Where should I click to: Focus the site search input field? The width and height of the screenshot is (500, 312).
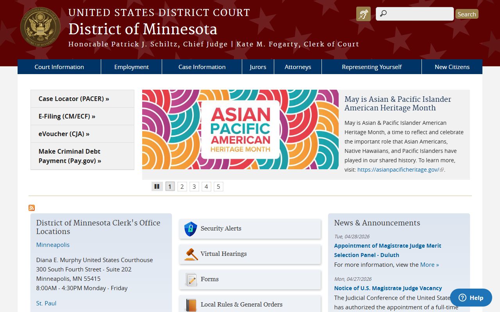click(x=414, y=14)
